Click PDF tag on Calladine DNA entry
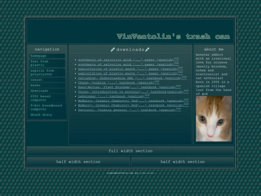The height and width of the screenshot is (196, 261). coord(185,77)
